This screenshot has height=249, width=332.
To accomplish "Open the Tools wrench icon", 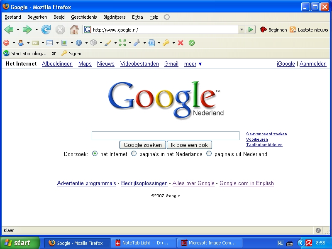I will 137,43.
